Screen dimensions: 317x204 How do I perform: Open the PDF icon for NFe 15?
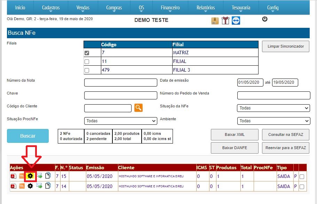14,176
